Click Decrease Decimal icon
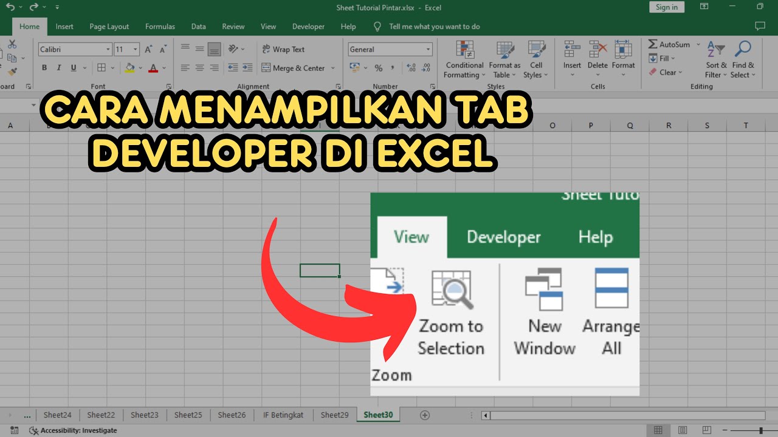Image resolution: width=778 pixels, height=437 pixels. 427,68
